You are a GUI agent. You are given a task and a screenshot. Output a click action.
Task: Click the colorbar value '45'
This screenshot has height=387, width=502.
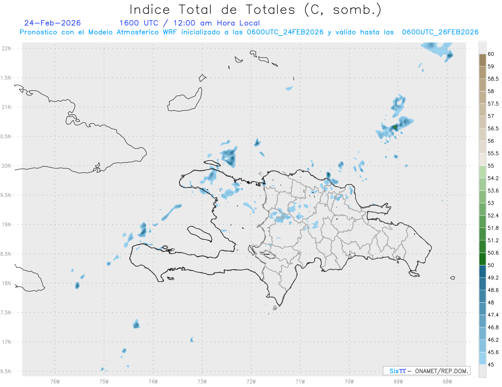491,364
